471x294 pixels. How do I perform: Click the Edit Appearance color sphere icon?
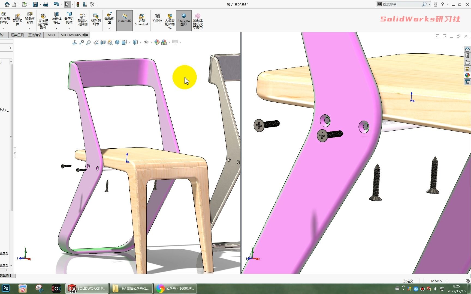point(157,42)
